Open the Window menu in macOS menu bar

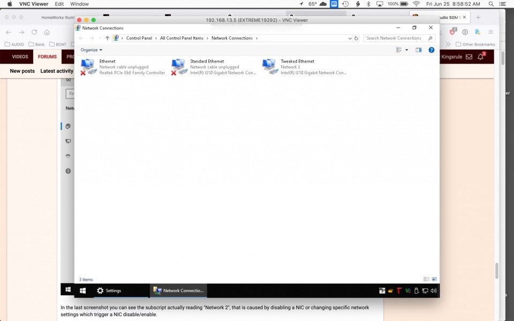click(x=80, y=4)
